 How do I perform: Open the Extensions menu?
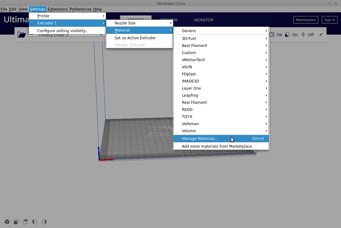pos(57,9)
